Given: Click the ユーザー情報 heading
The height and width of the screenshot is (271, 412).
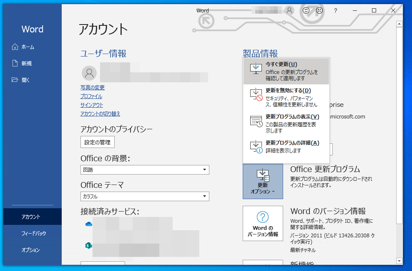Looking at the screenshot, I should pyautogui.click(x=103, y=54).
